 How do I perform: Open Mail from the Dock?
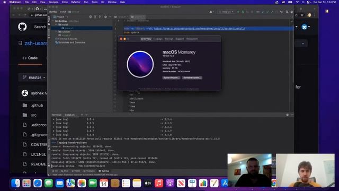60,183
